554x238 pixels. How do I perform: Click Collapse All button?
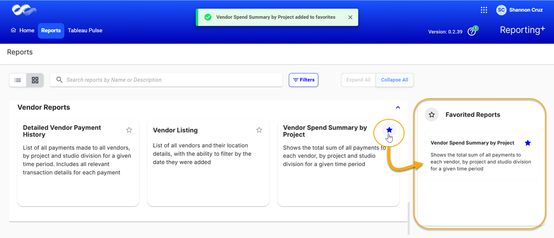tap(394, 80)
